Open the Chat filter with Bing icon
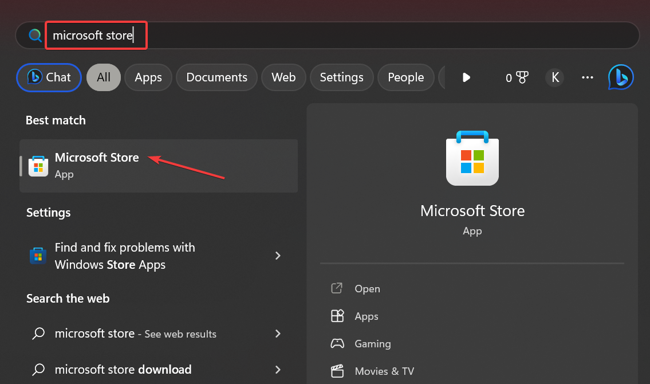Viewport: 650px width, 384px height. pyautogui.click(x=49, y=77)
